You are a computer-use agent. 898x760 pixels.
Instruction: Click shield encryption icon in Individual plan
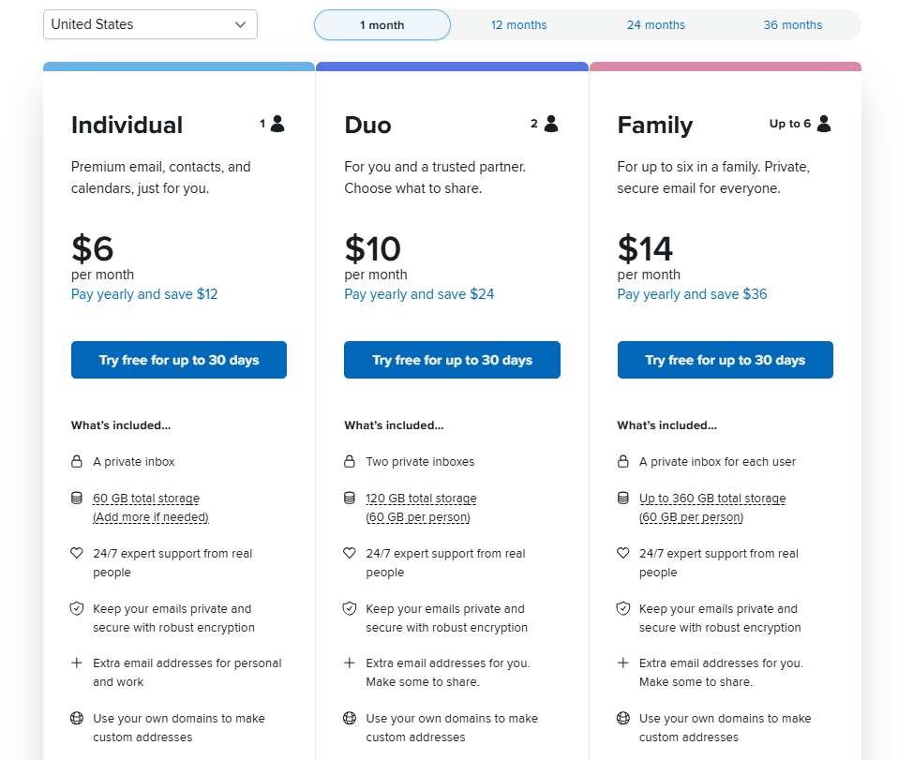(77, 609)
